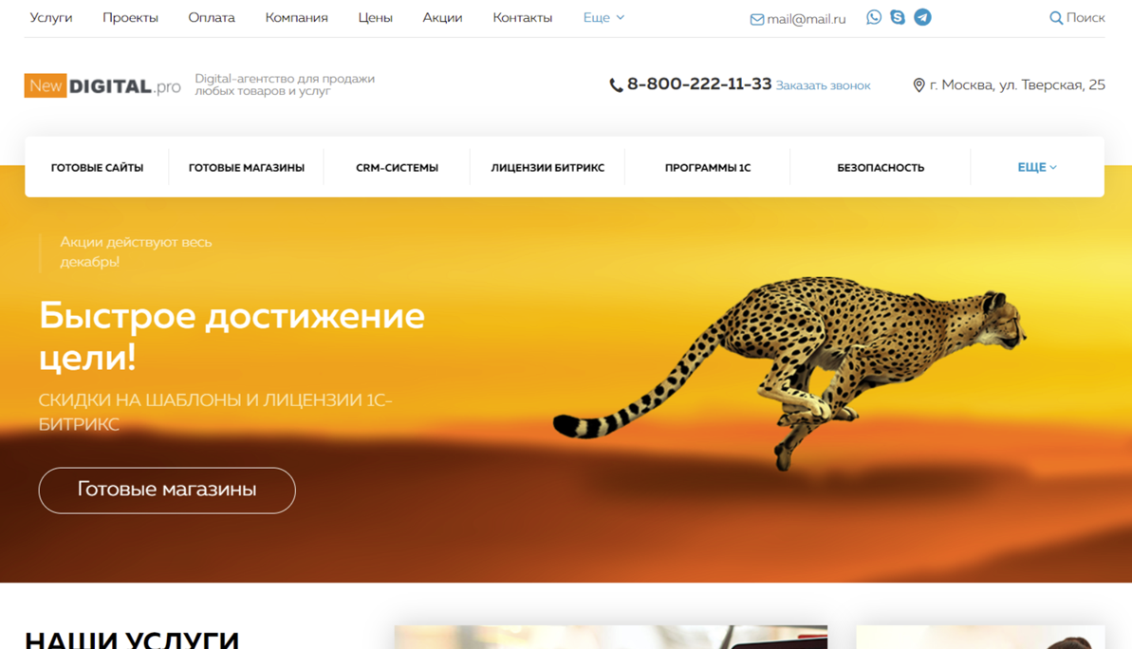
Task: Go home via New DIGITAL.pro logo
Action: [x=102, y=86]
